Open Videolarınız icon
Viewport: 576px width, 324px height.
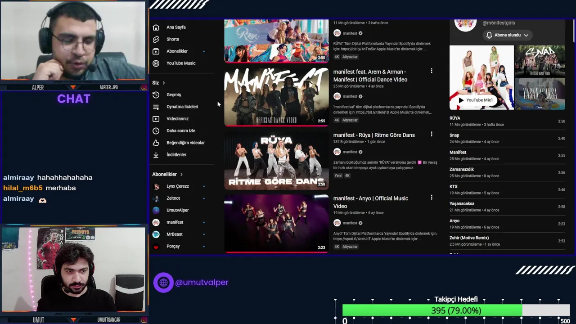[156, 119]
